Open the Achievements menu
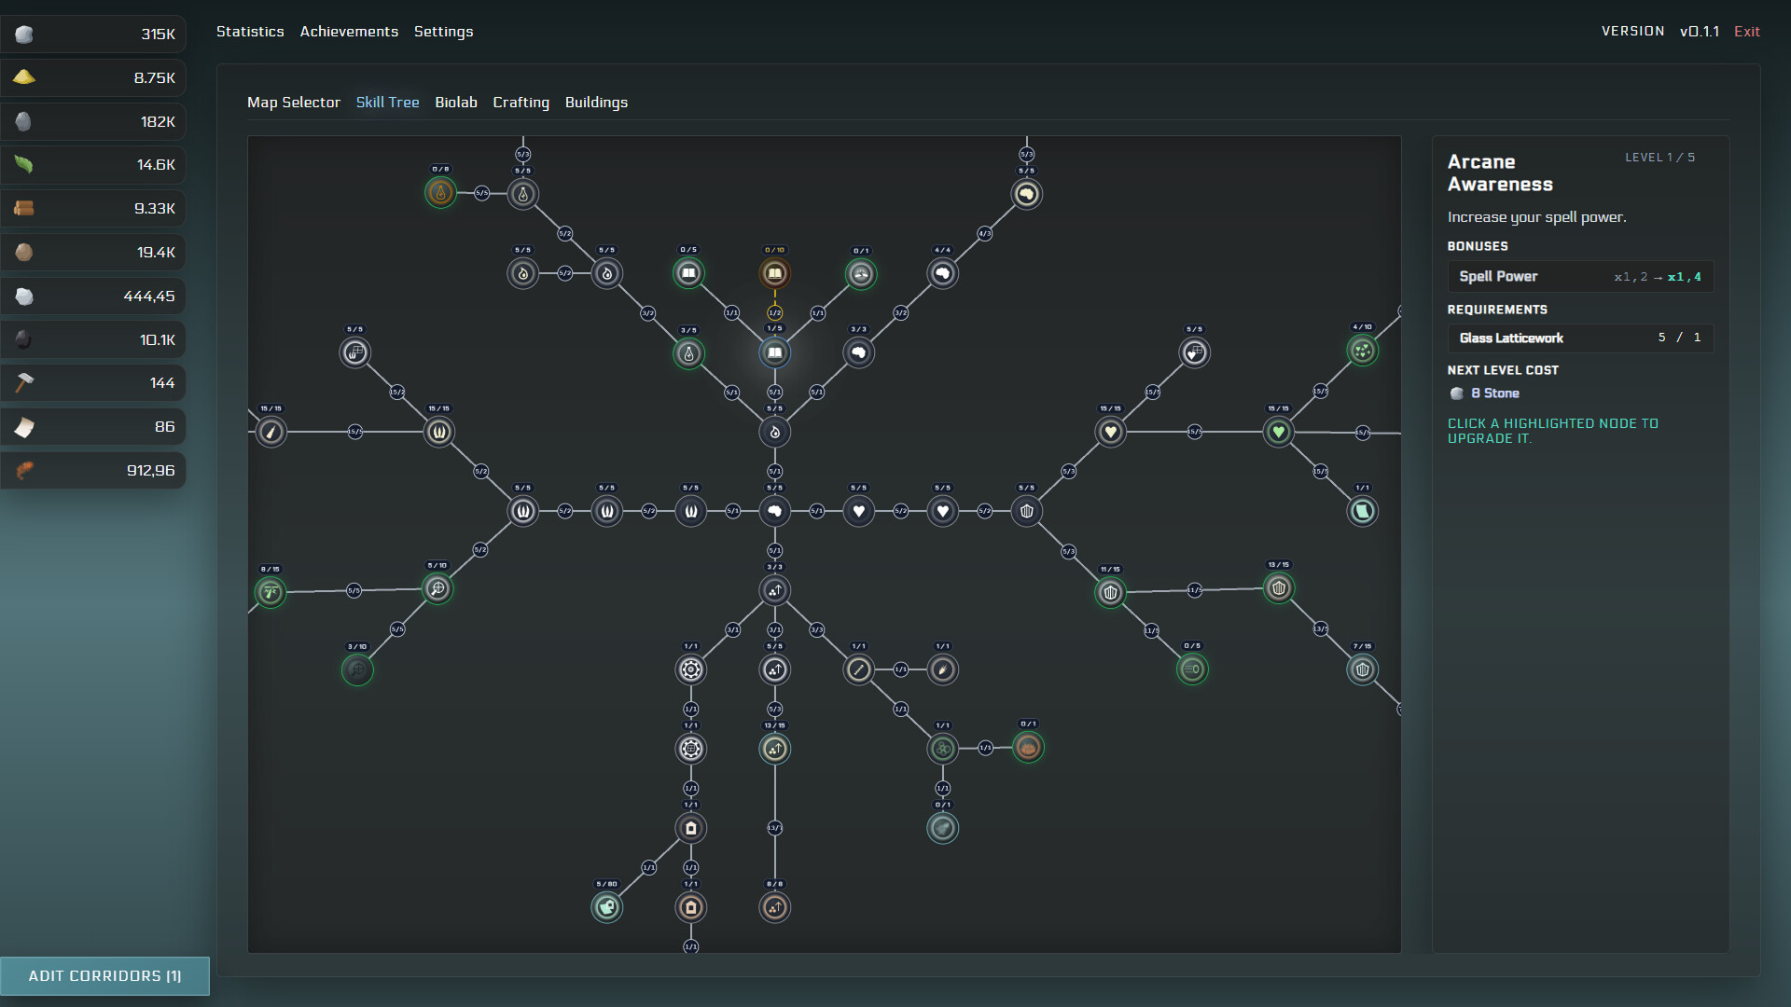The height and width of the screenshot is (1007, 1791). pyautogui.click(x=349, y=31)
